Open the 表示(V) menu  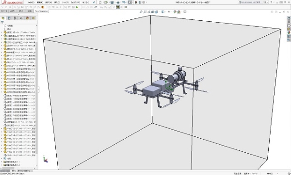pos(48,2)
